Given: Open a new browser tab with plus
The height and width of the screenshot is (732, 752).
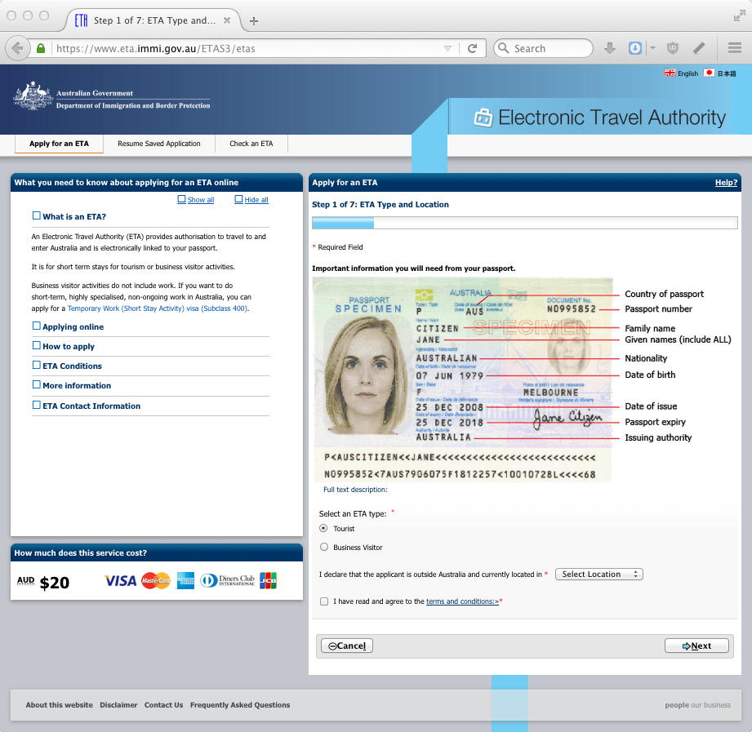Looking at the screenshot, I should (x=254, y=20).
